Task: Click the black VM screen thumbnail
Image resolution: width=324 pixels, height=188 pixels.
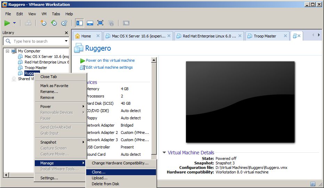Action: click(240, 102)
